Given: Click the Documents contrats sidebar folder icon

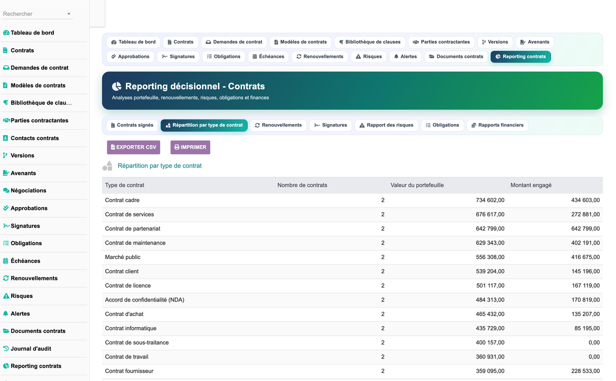Looking at the screenshot, I should (x=6, y=331).
